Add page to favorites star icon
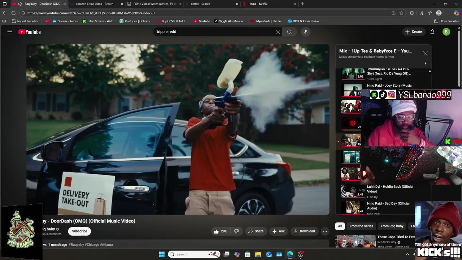Viewport: 462px width, 260px height. [401, 13]
